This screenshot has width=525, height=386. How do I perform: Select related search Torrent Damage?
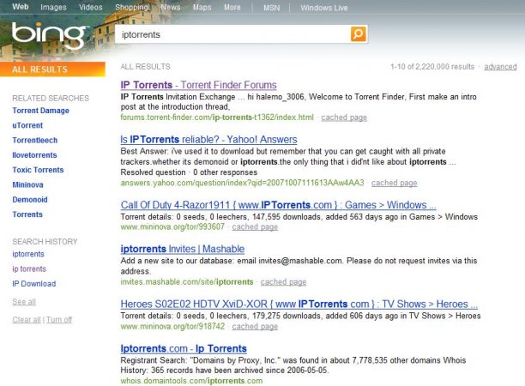tap(41, 111)
